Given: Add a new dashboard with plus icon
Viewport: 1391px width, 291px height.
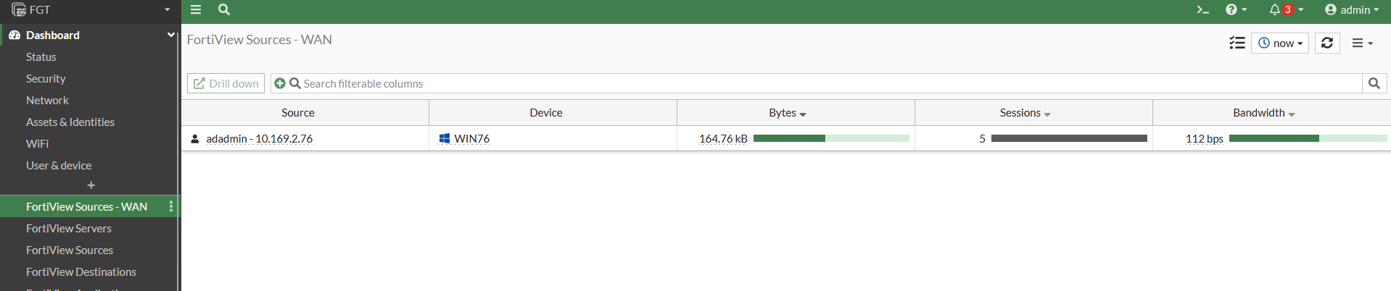Looking at the screenshot, I should (91, 185).
